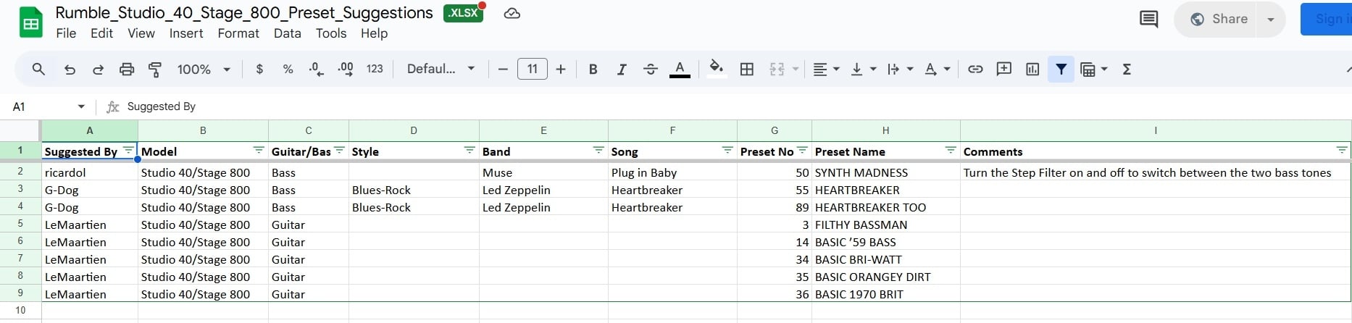This screenshot has width=1352, height=323.
Task: Activate the paint format tool
Action: click(155, 69)
